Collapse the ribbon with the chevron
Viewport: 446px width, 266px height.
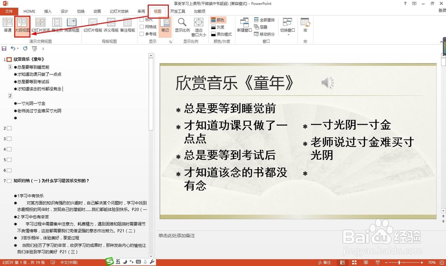pyautogui.click(x=441, y=42)
